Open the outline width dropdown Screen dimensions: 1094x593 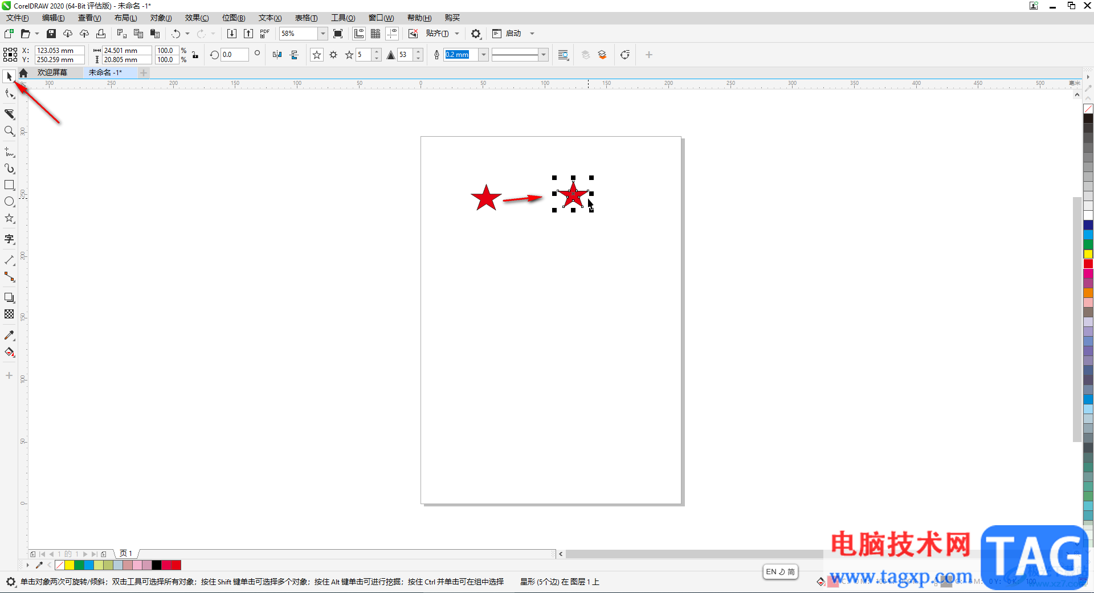click(484, 55)
